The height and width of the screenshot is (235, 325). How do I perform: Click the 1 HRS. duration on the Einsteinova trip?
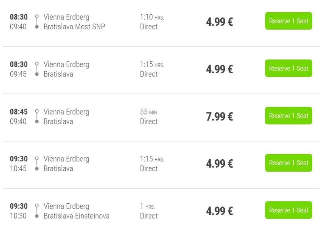[147, 206]
